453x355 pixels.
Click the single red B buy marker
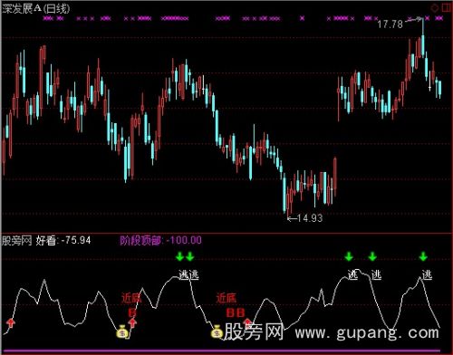[131, 312]
